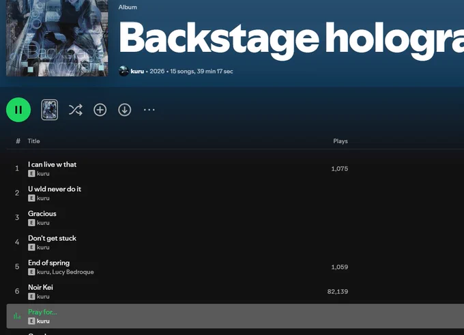Open the large album cover art

57,38
